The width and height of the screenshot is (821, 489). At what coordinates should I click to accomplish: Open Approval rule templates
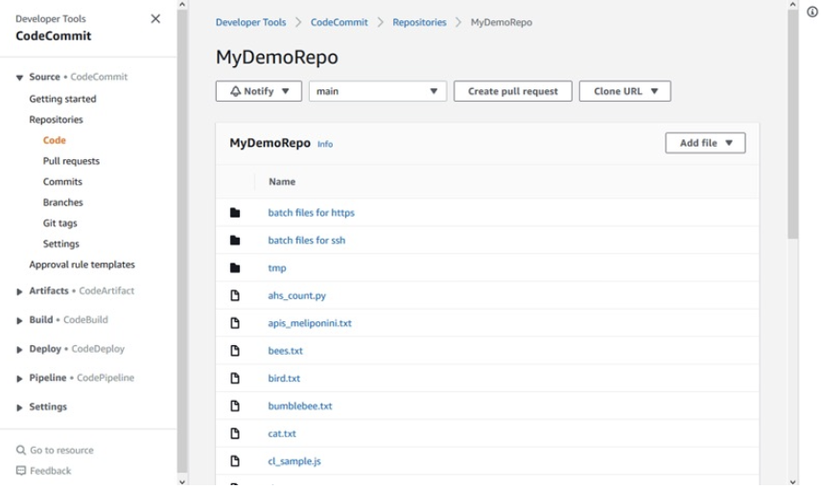82,265
